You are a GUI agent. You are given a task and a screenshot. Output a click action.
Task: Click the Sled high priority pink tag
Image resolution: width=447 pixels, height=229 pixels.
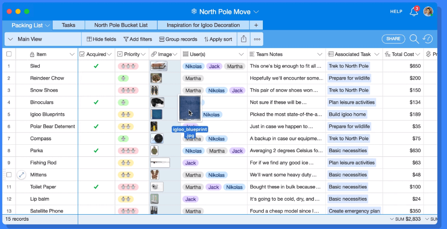coord(128,66)
